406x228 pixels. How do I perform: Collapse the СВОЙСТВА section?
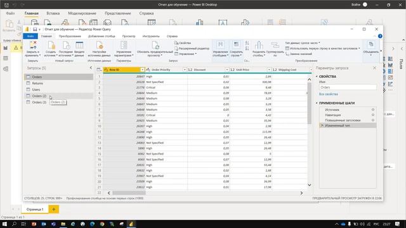(x=317, y=77)
